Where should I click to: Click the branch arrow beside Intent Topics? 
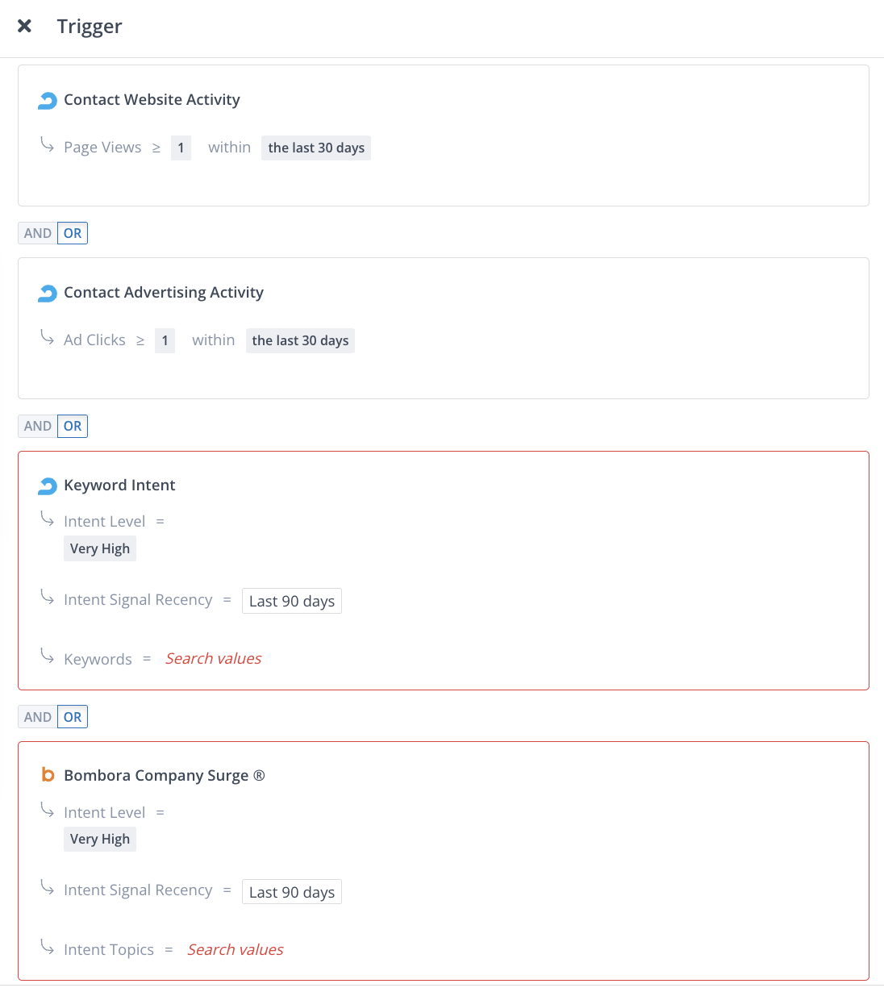pyautogui.click(x=48, y=948)
